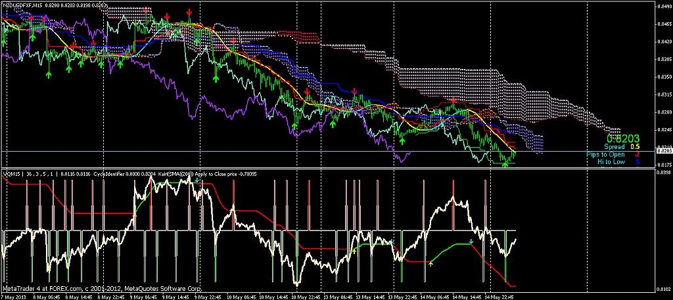Image resolution: width=673 pixels, height=300 pixels.
Task: Click the 9 May 06:45 time label
Action: pyautogui.click(x=144, y=297)
